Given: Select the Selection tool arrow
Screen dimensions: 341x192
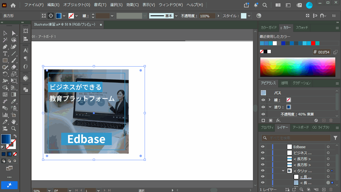Looking at the screenshot, I should coord(5,34).
